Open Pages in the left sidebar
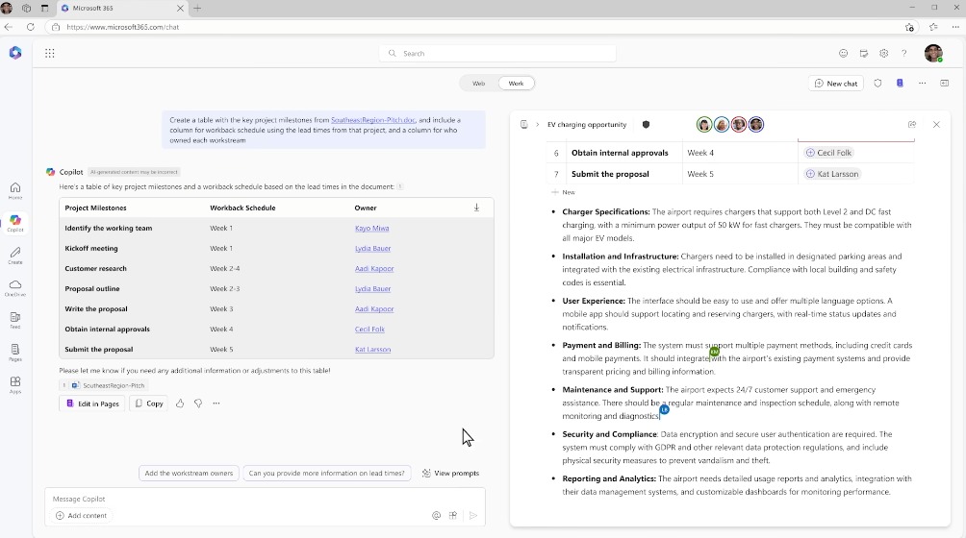966x538 pixels. coord(15,352)
